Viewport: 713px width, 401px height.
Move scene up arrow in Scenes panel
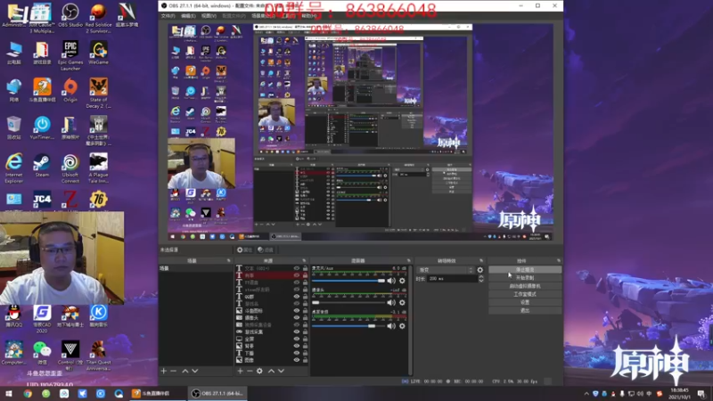click(185, 371)
